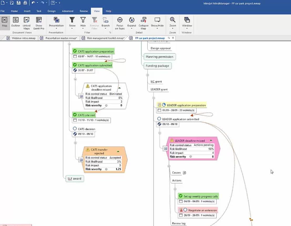The image size is (291, 226).
Task: Switch to the Task ribbon tab
Action: coord(39,11)
